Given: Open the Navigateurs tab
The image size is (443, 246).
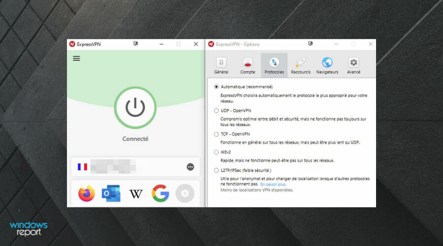Looking at the screenshot, I should click(327, 65).
